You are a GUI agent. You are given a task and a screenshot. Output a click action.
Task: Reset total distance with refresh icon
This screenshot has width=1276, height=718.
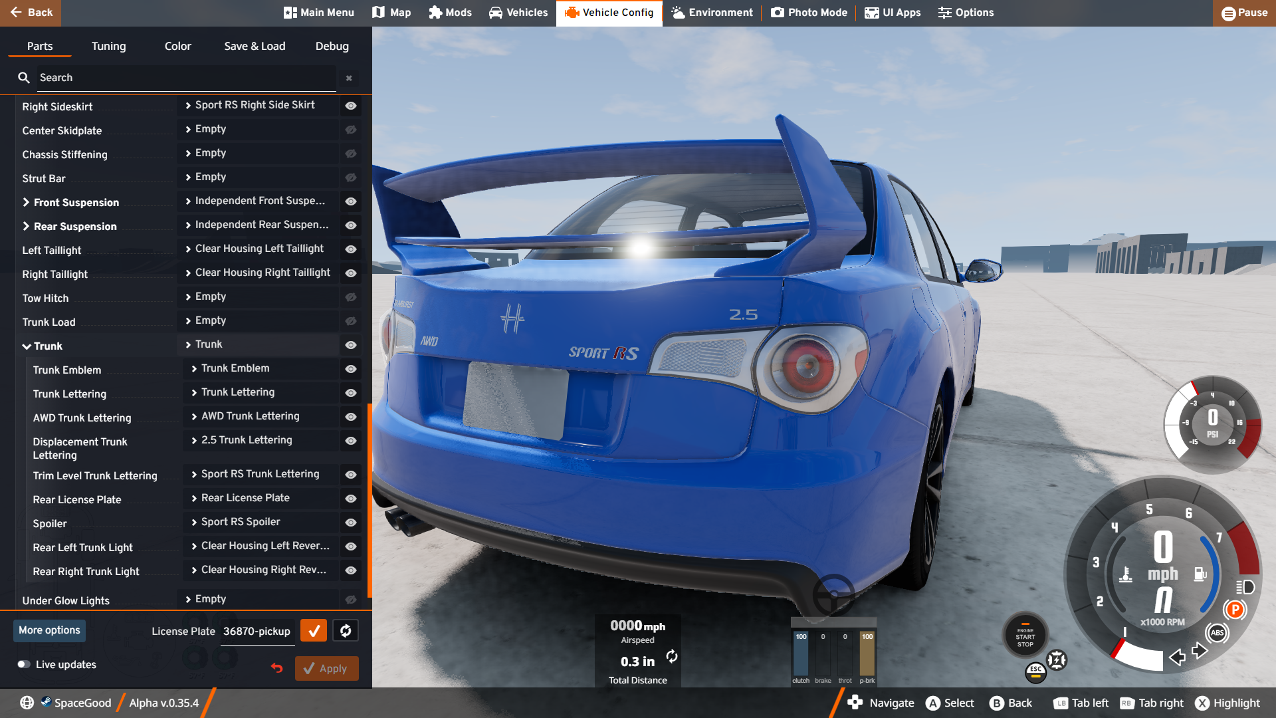coord(672,657)
